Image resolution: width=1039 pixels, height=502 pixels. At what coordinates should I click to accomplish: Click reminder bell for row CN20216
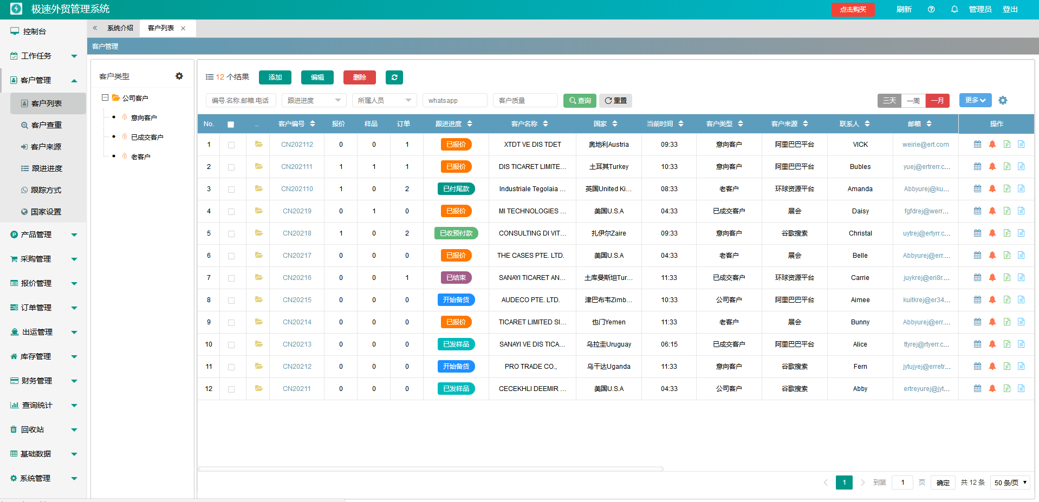point(992,277)
